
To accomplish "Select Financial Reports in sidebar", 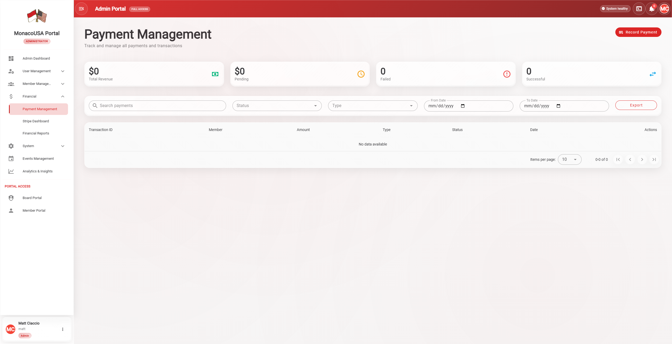I will tap(36, 133).
